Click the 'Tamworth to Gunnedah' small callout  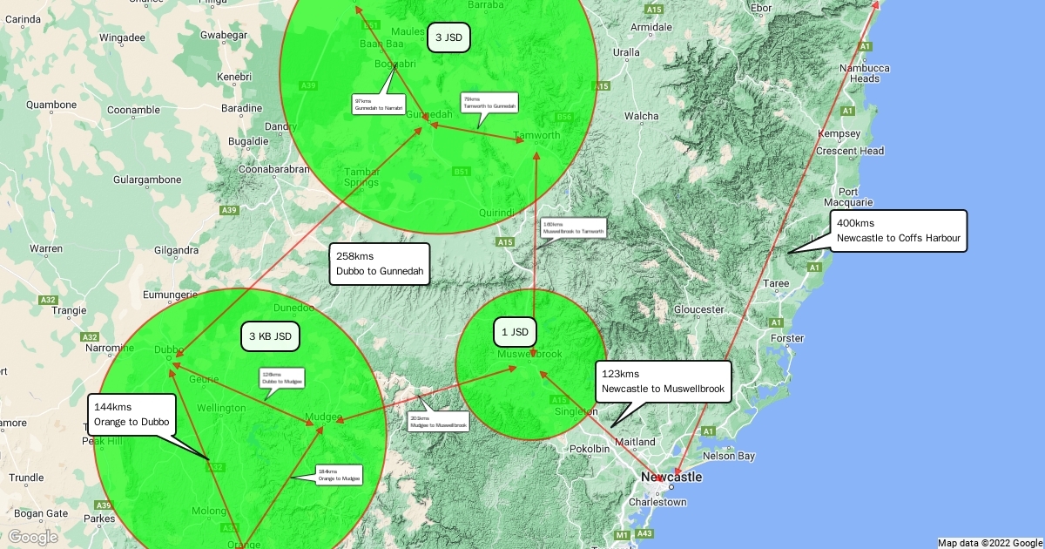pyautogui.click(x=489, y=103)
